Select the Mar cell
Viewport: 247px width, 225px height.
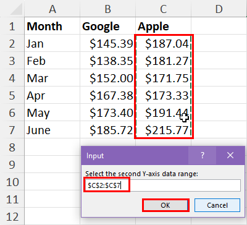click(52, 79)
